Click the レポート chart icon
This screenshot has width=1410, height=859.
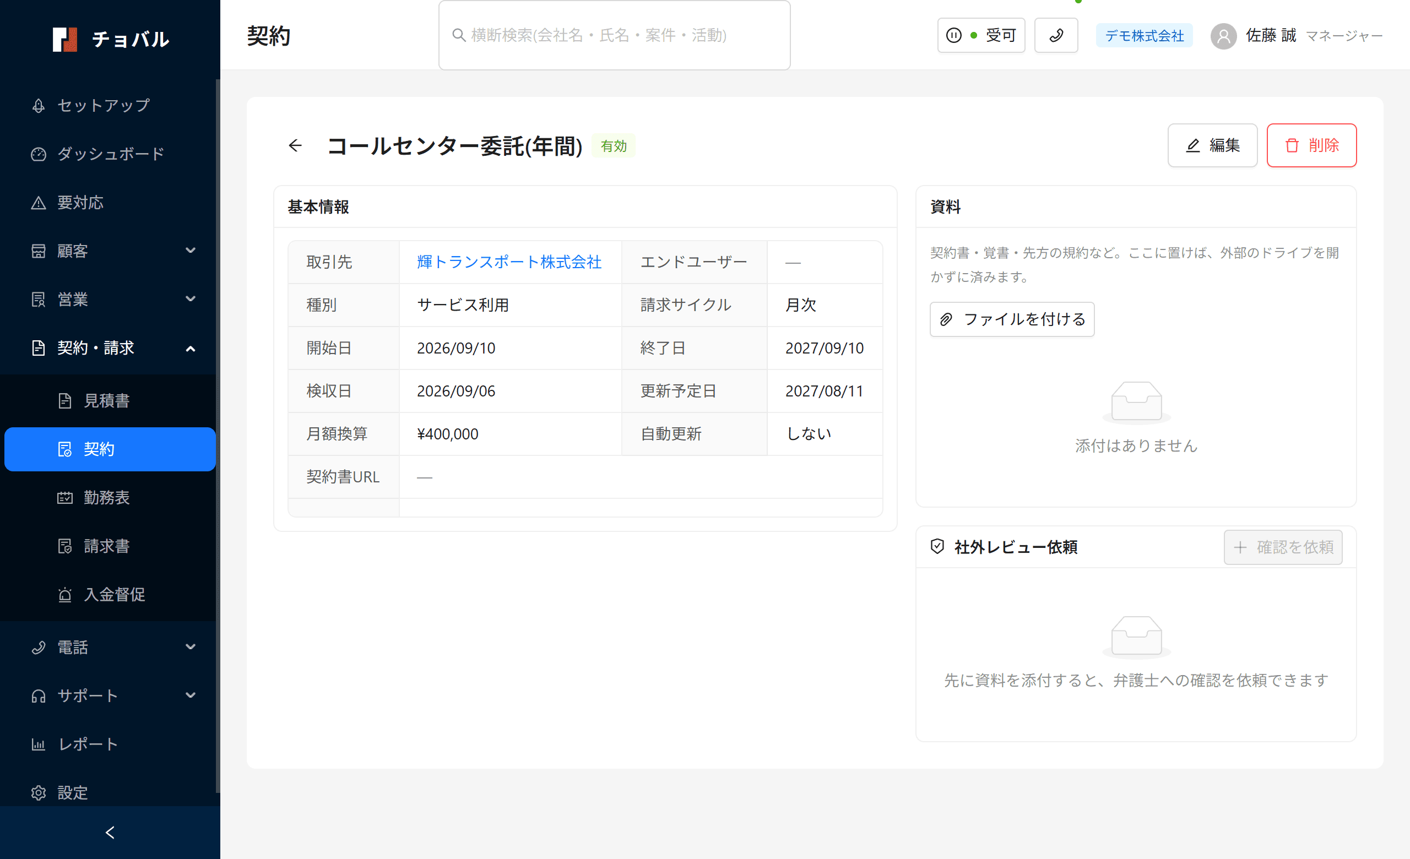(39, 744)
